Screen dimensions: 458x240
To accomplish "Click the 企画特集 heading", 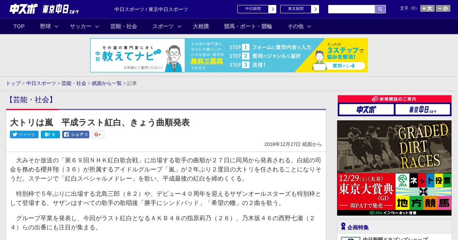I will pyautogui.click(x=358, y=227).
